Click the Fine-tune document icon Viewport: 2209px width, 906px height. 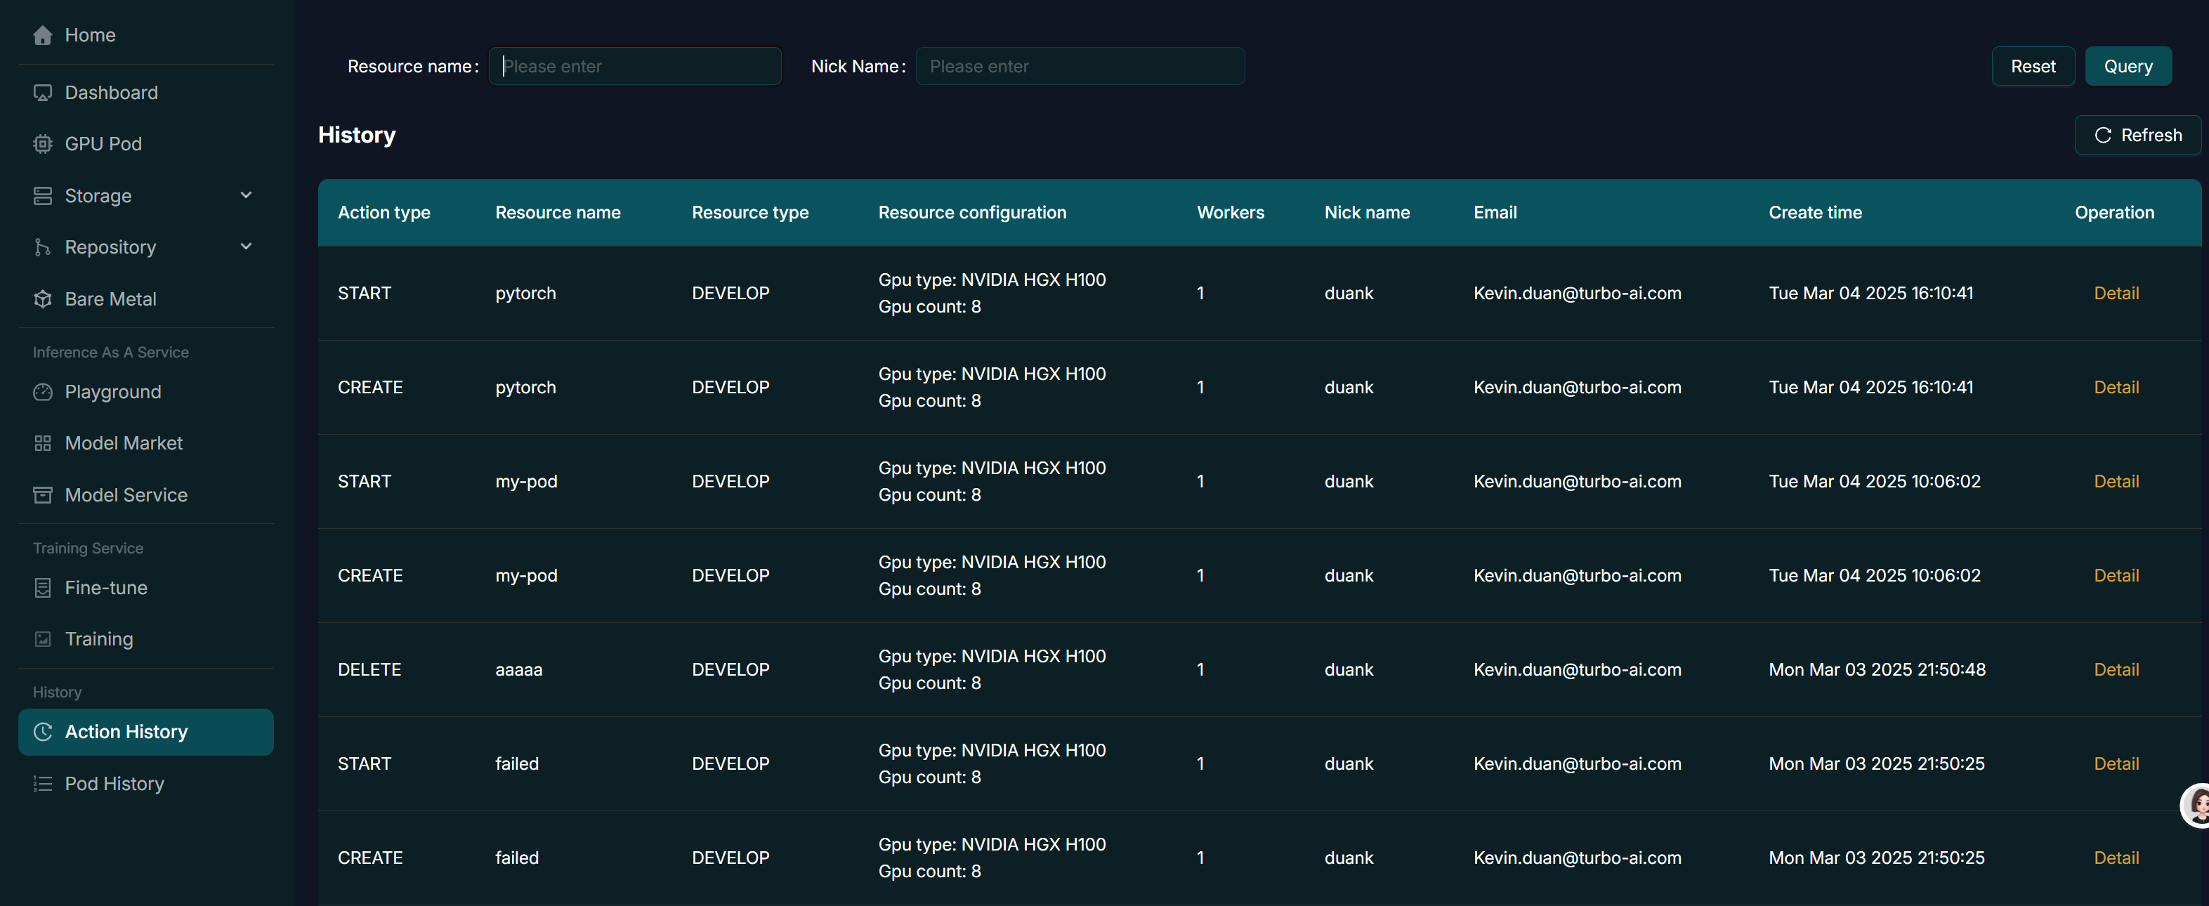(x=42, y=588)
